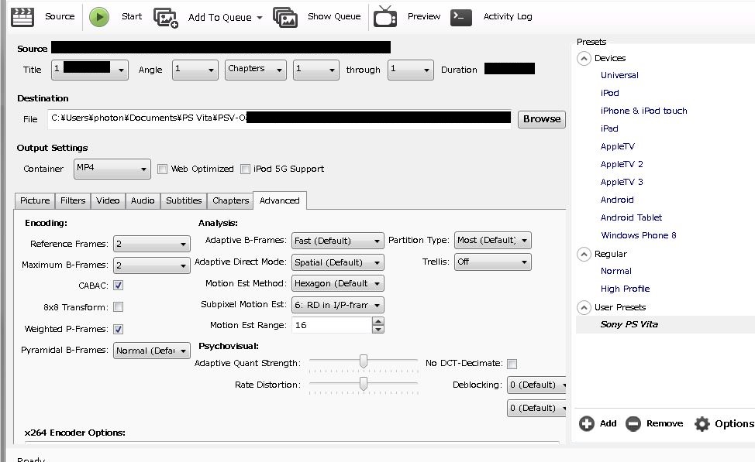Screen dimensions: 755x462
Task: Open the Motion Est Method dropdown
Action: [337, 284]
